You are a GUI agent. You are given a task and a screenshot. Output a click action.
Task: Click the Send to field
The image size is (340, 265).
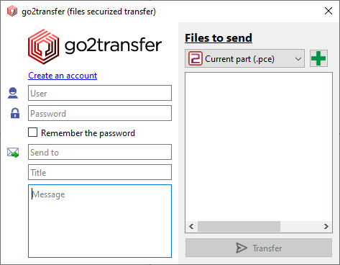[x=100, y=152]
